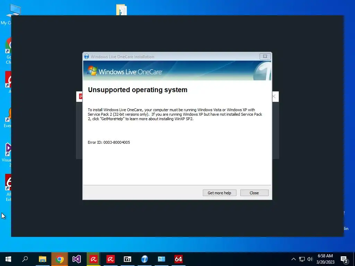
Task: Dismiss the installer with title bar X
Action: (265, 56)
